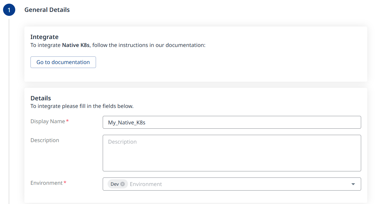The height and width of the screenshot is (204, 377).
Task: Select the Dev chip label
Action: 115,184
